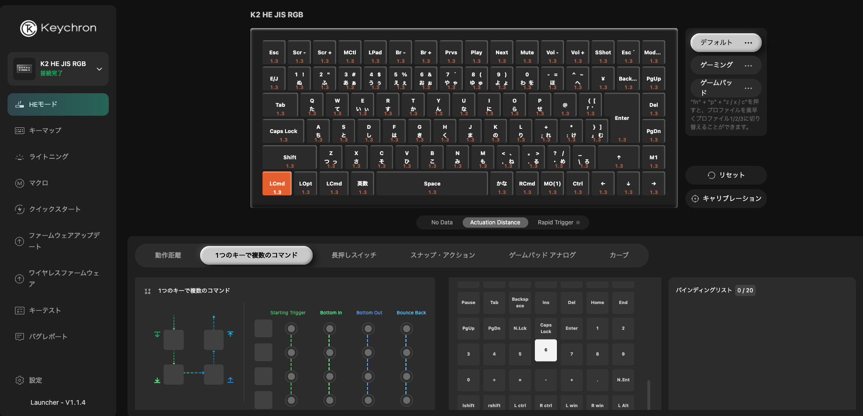The height and width of the screenshot is (416, 863).
Task: Select the Actuation Distance display mode
Action: coord(495,223)
